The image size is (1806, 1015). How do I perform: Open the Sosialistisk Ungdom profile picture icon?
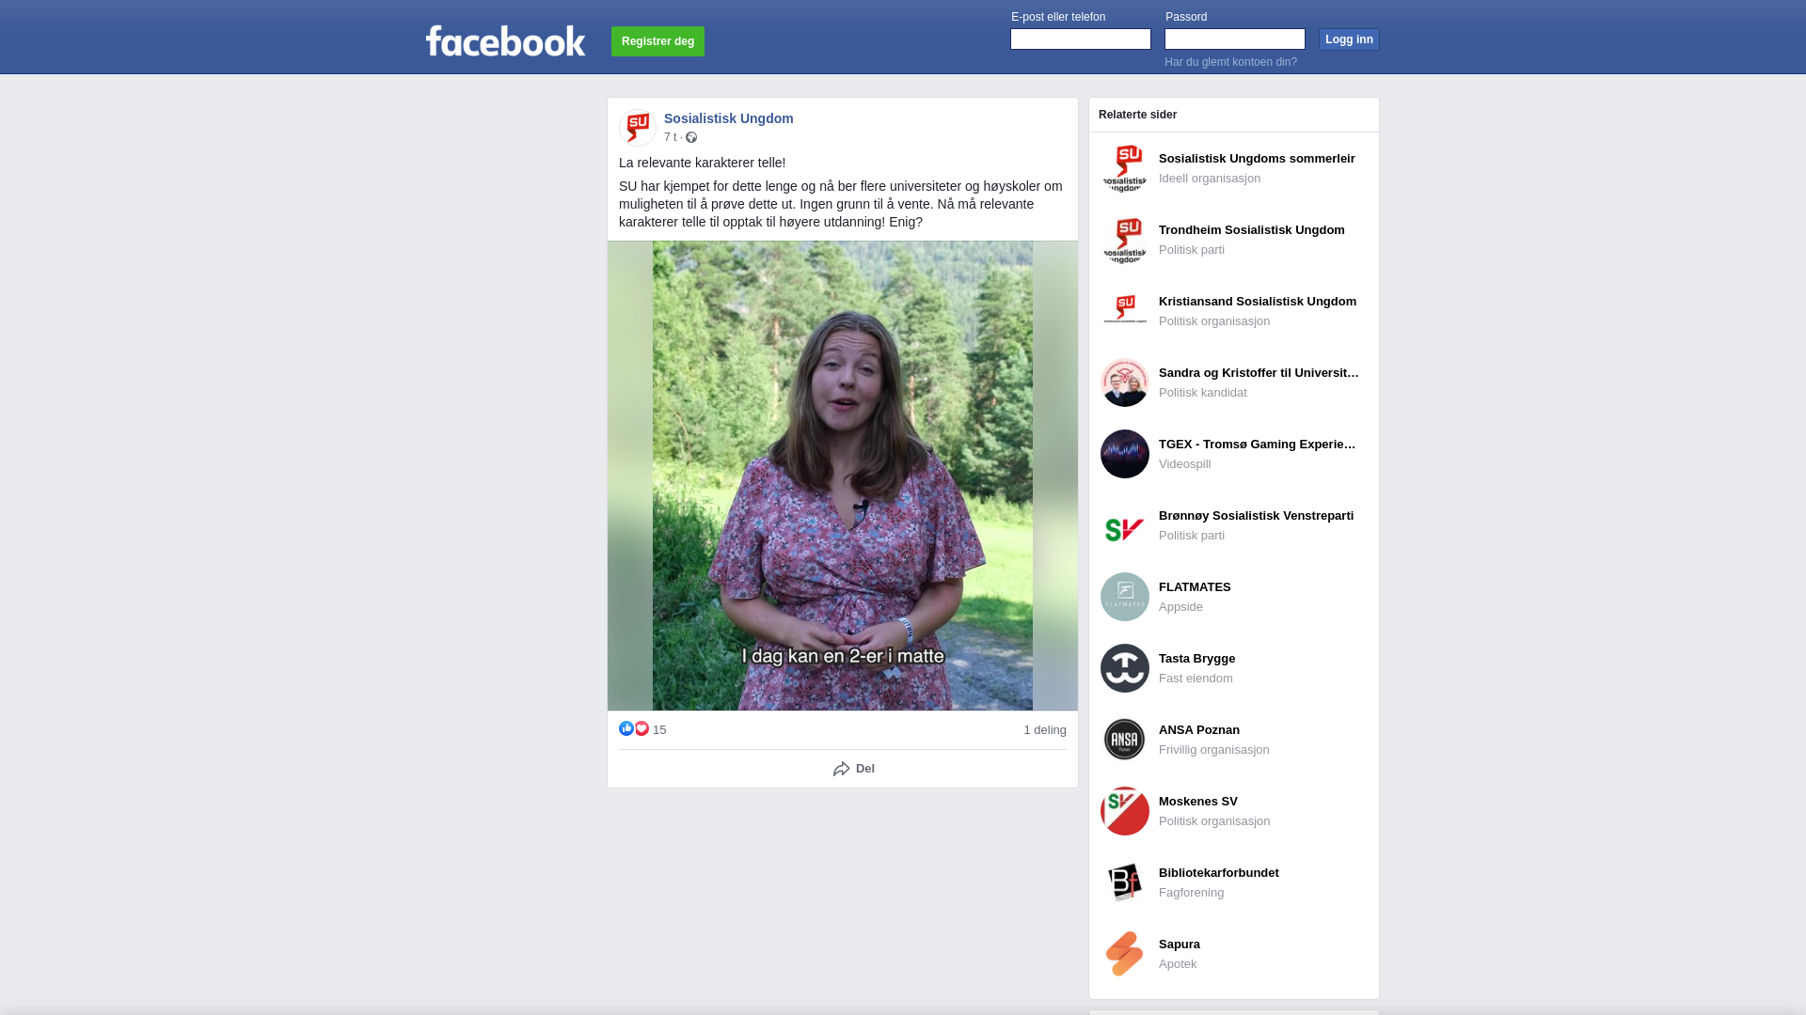tap(638, 127)
